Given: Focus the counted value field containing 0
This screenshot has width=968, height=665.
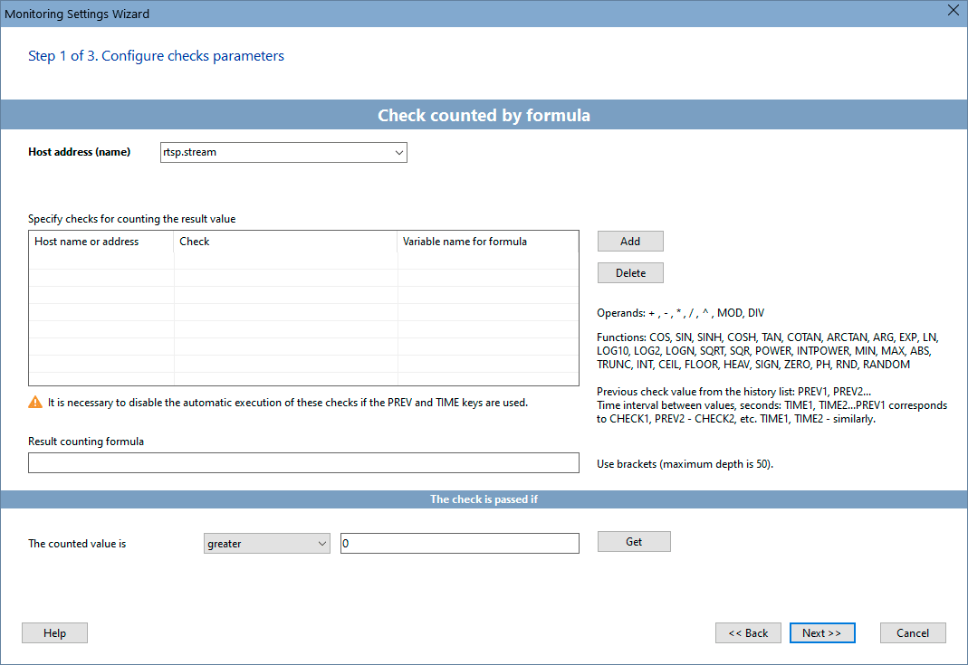Looking at the screenshot, I should pos(459,543).
